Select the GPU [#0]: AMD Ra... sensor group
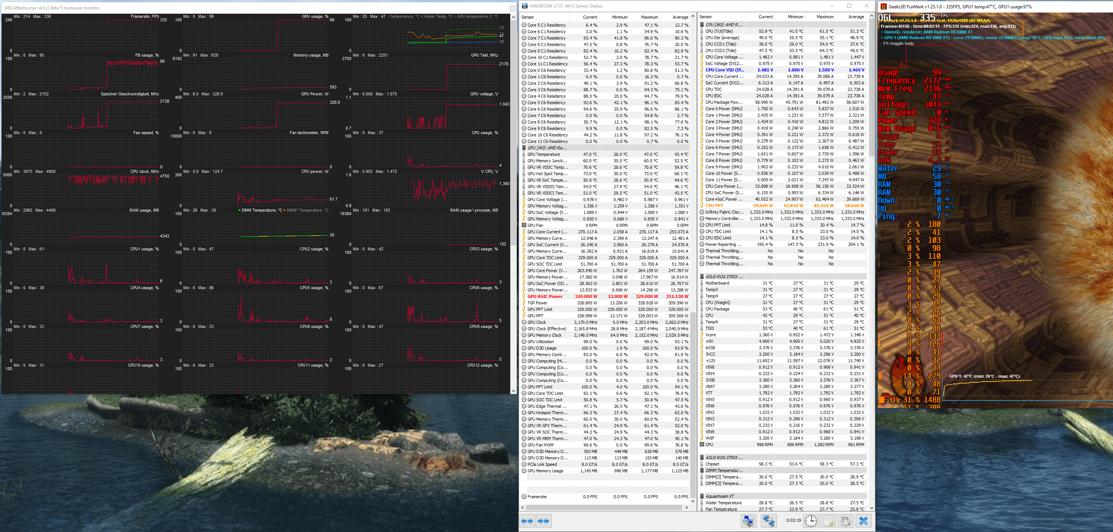Screen dimensions: 1113x532 tap(605, 148)
